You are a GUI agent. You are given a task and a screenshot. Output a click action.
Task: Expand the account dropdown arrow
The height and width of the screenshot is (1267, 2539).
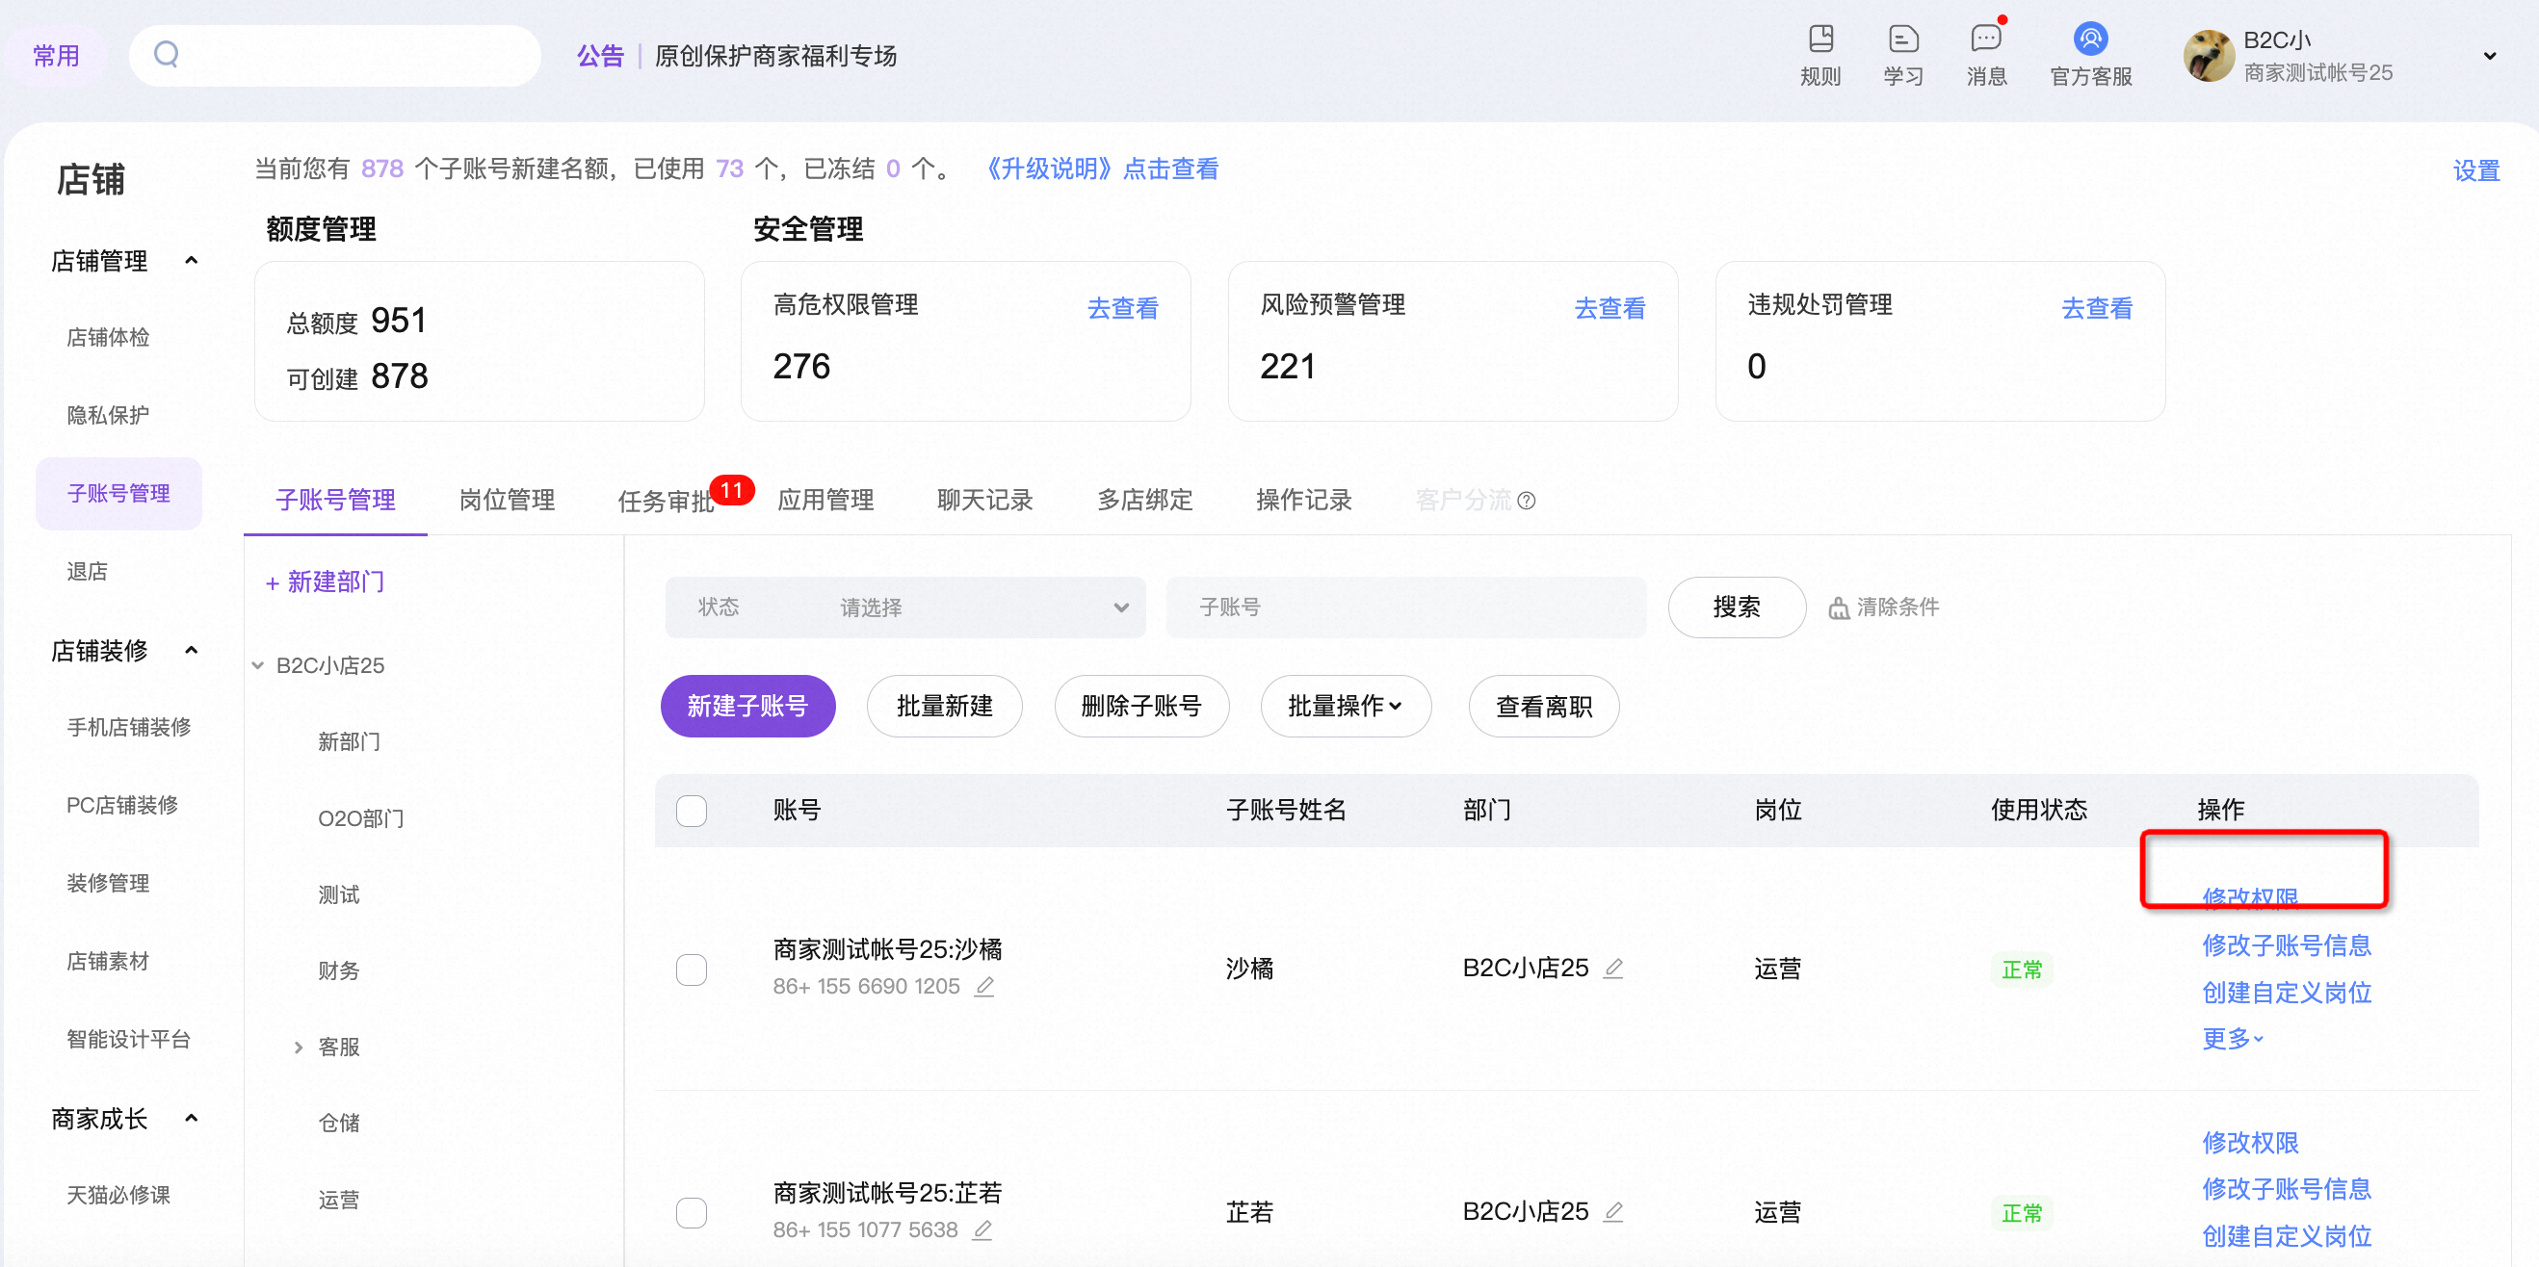pyautogui.click(x=2489, y=56)
